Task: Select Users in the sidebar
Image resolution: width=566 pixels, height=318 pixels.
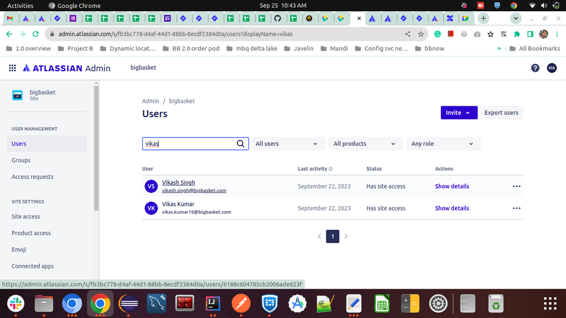Action: tap(46, 144)
